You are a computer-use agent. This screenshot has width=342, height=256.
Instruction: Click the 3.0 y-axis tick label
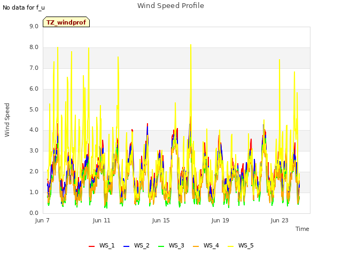34,150
